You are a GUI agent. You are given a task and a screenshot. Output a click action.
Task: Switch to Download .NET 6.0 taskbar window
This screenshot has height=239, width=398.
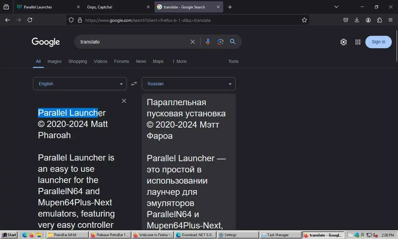click(195, 235)
